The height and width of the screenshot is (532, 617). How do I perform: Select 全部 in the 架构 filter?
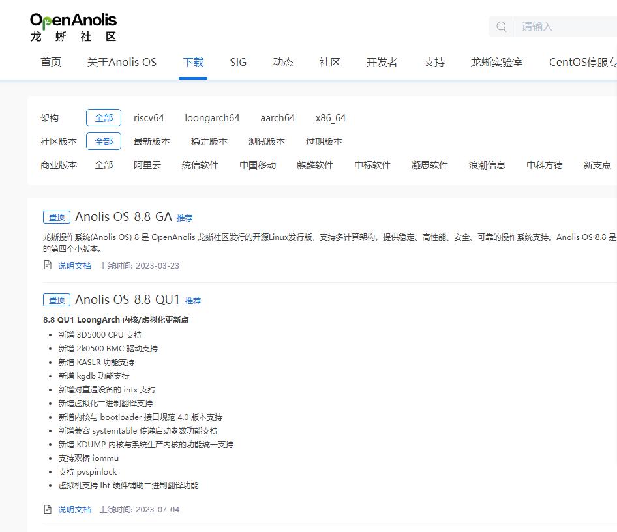point(104,118)
